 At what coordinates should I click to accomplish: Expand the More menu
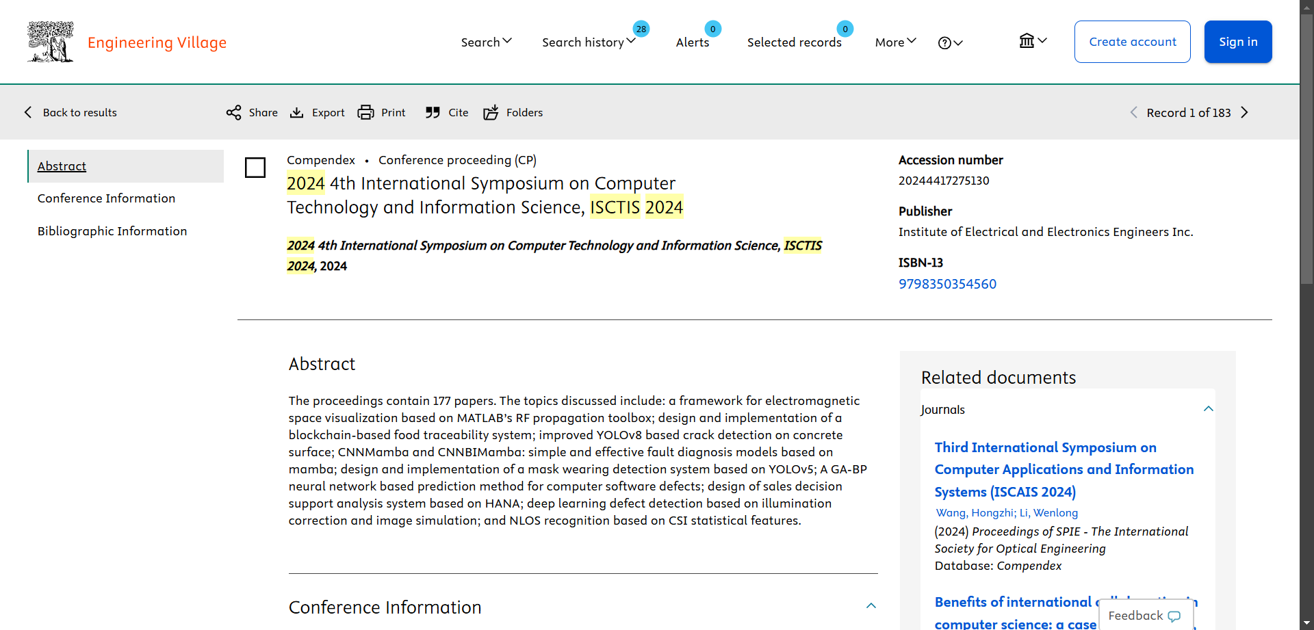[x=895, y=42]
